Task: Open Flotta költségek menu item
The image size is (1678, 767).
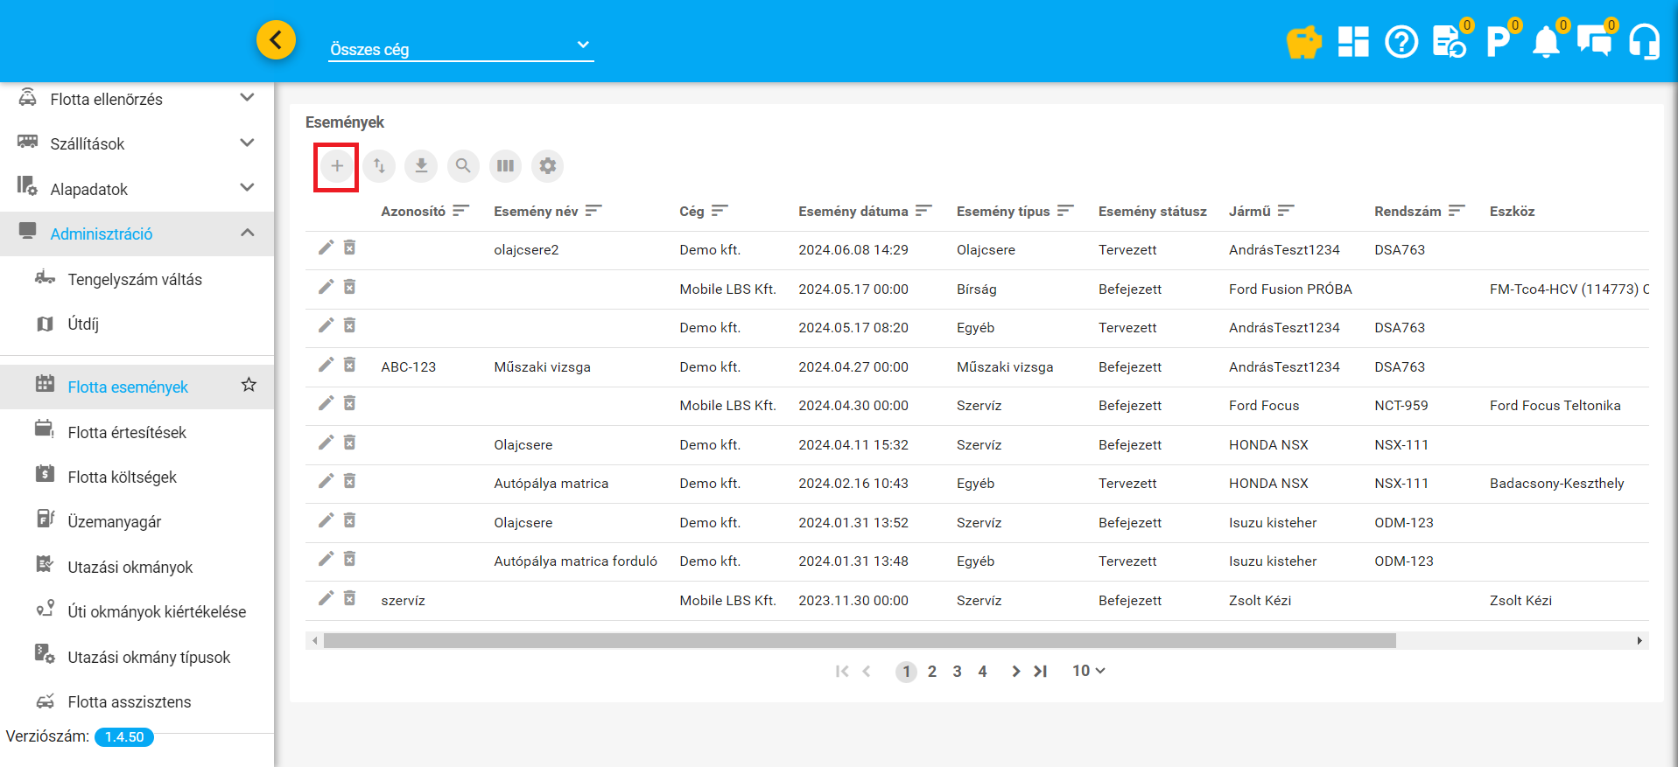Action: tap(123, 477)
